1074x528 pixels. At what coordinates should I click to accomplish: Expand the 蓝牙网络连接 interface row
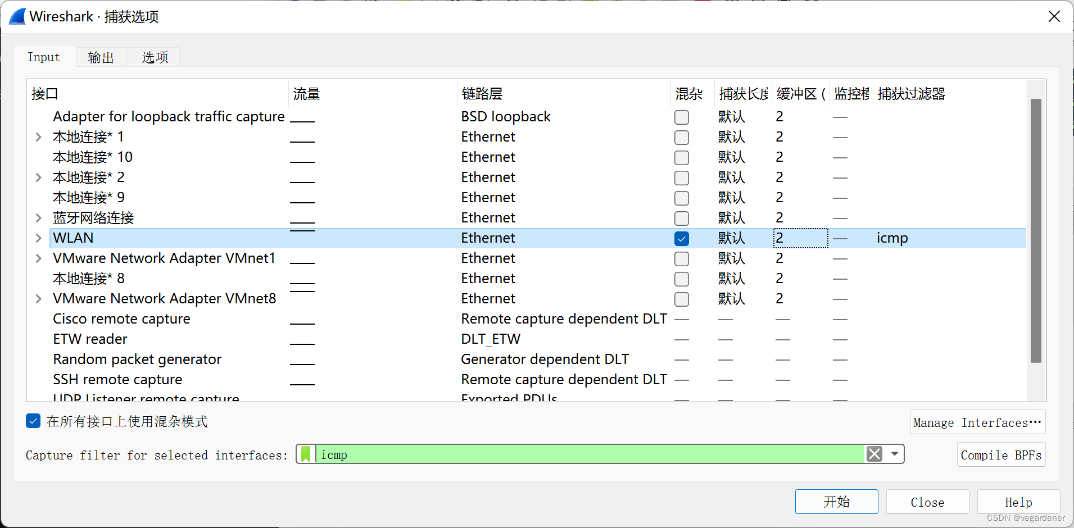38,218
